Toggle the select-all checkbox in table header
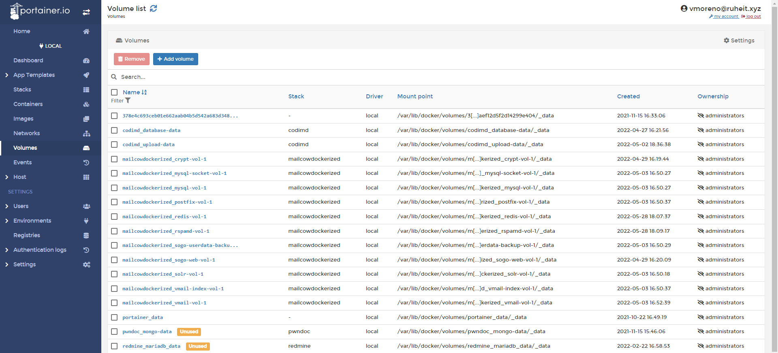The image size is (778, 353). point(114,92)
